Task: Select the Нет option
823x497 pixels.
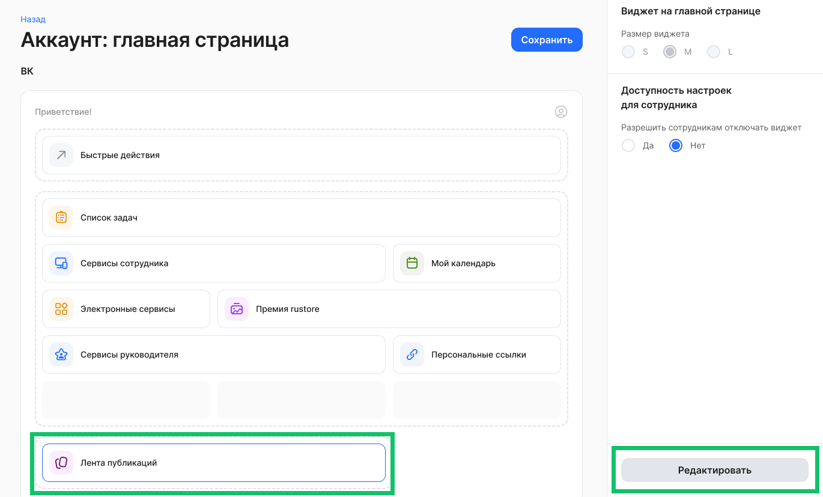Action: 675,145
